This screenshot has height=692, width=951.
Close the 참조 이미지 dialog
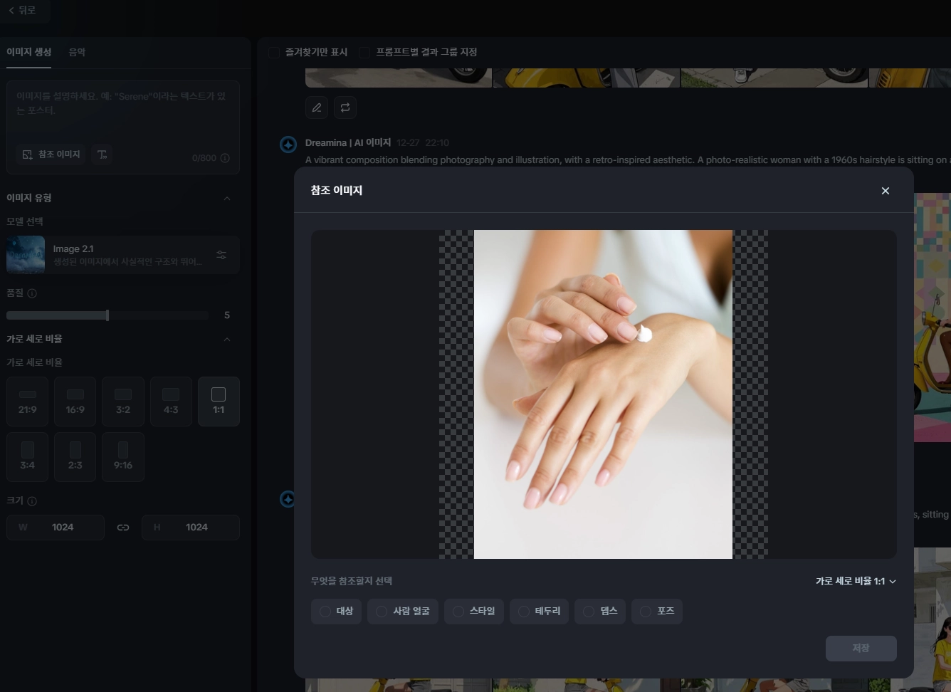coord(886,191)
